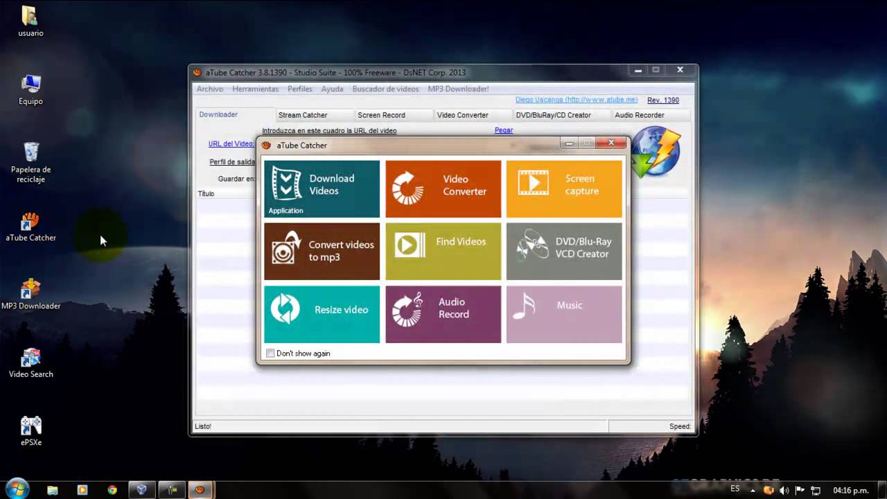Click the aTube Catcher taskbar button
The height and width of the screenshot is (499, 887).
[x=200, y=490]
